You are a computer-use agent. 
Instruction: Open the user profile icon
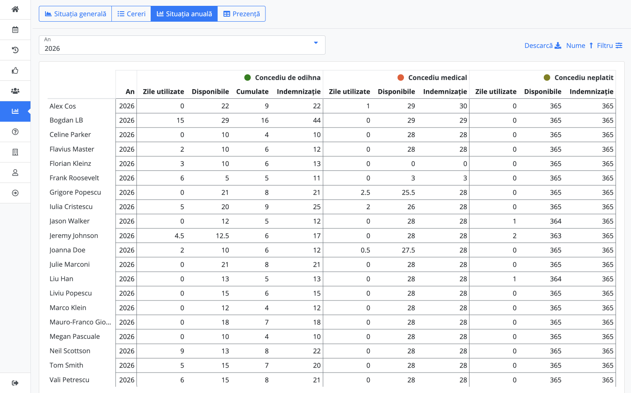pyautogui.click(x=15, y=173)
